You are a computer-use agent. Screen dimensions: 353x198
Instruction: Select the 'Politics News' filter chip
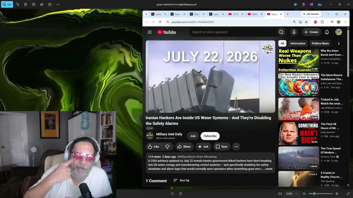320,43
